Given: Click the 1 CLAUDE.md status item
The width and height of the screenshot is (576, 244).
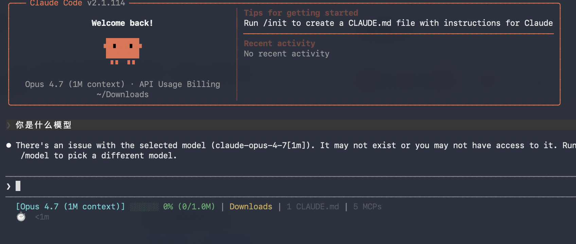Looking at the screenshot, I should tap(313, 207).
